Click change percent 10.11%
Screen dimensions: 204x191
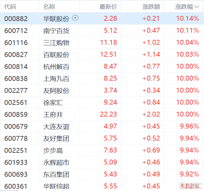point(188,30)
